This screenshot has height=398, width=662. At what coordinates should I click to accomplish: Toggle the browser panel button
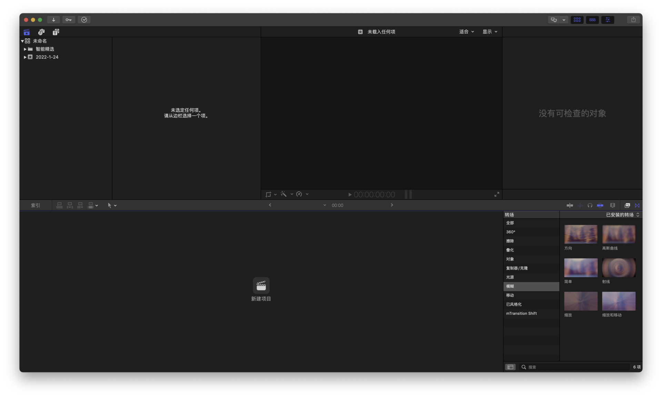(x=577, y=20)
